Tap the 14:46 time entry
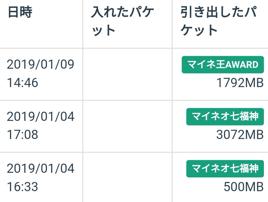Image resolution: width=268 pixels, height=202 pixels. pos(22,83)
